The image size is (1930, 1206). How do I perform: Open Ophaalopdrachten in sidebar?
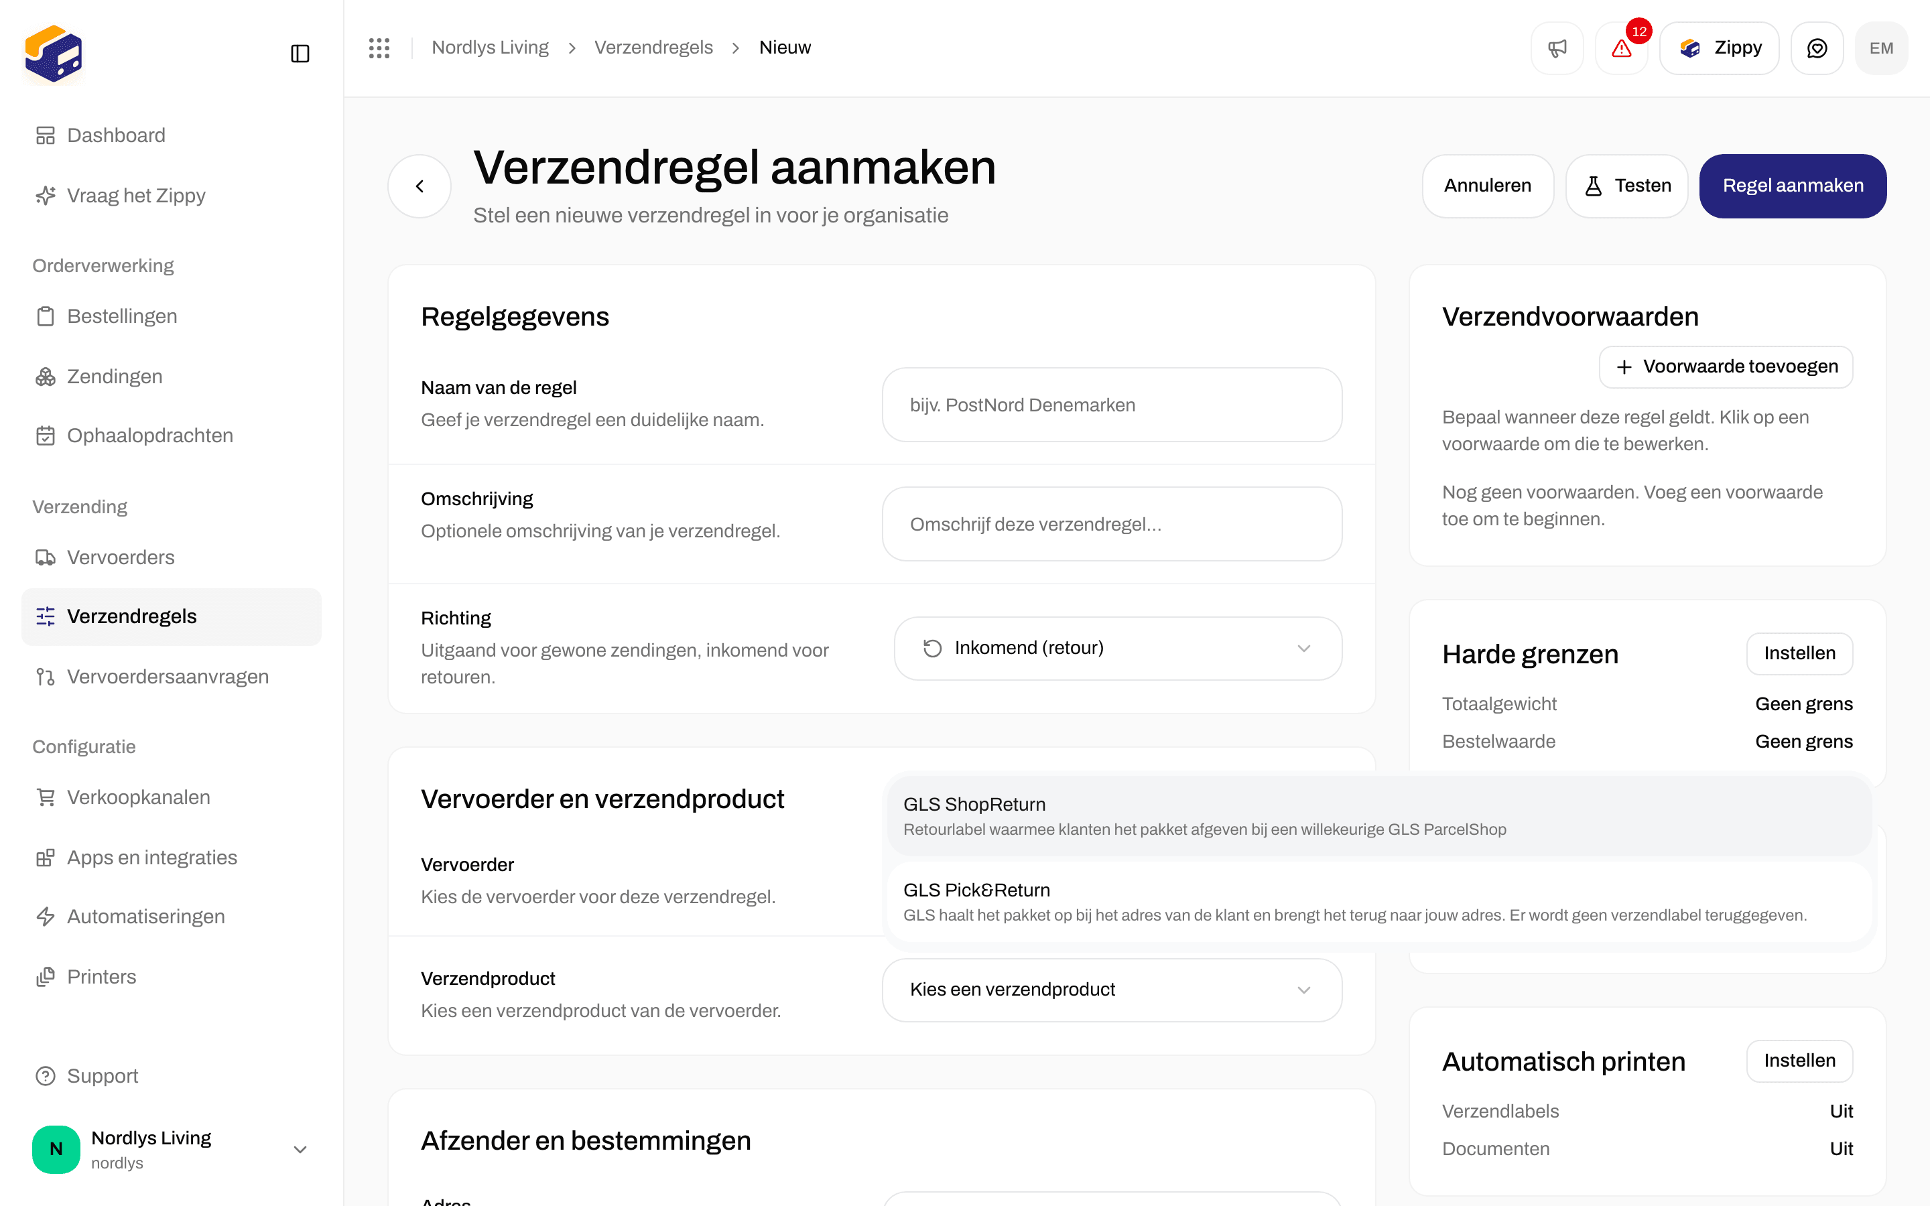tap(171, 435)
